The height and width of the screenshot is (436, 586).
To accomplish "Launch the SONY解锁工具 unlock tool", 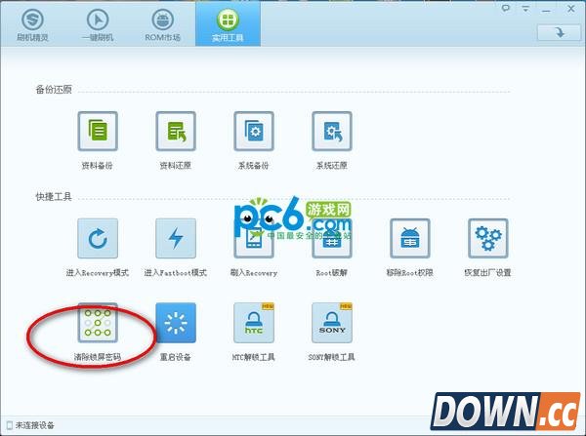I will (x=332, y=323).
